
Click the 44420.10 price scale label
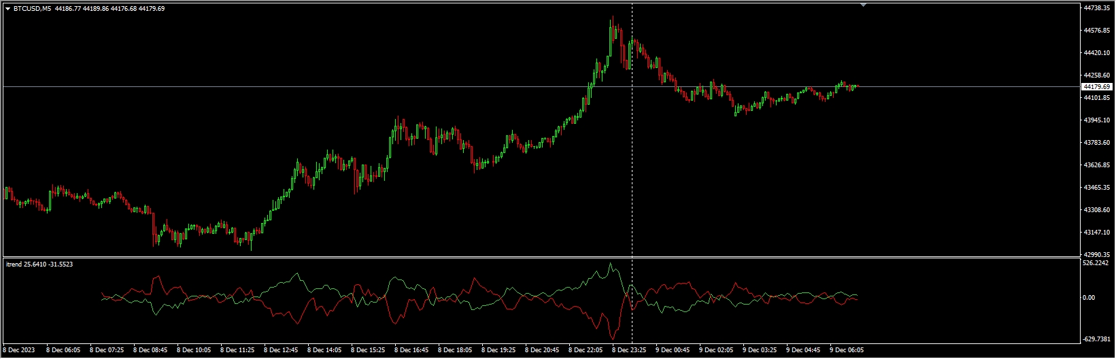click(x=1096, y=53)
